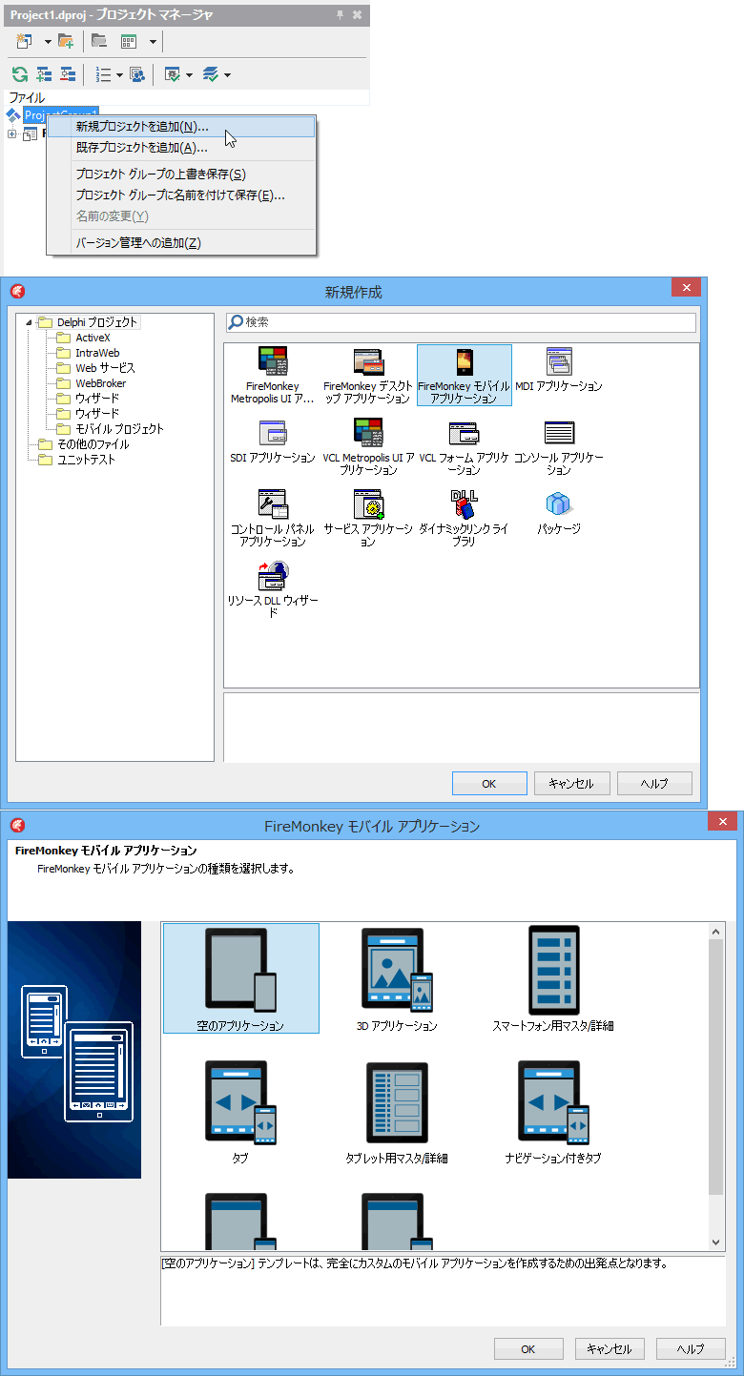Choose the Console Application template icon
744x1376 pixels.
pos(559,446)
